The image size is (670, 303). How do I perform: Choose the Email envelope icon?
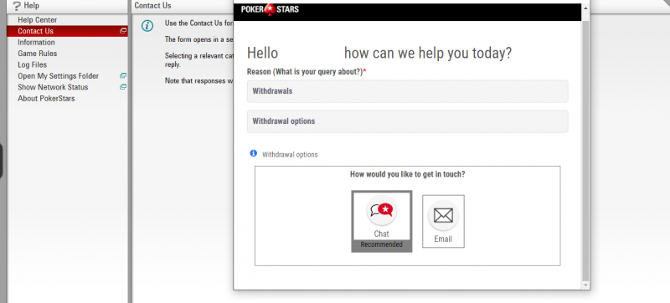tap(443, 215)
